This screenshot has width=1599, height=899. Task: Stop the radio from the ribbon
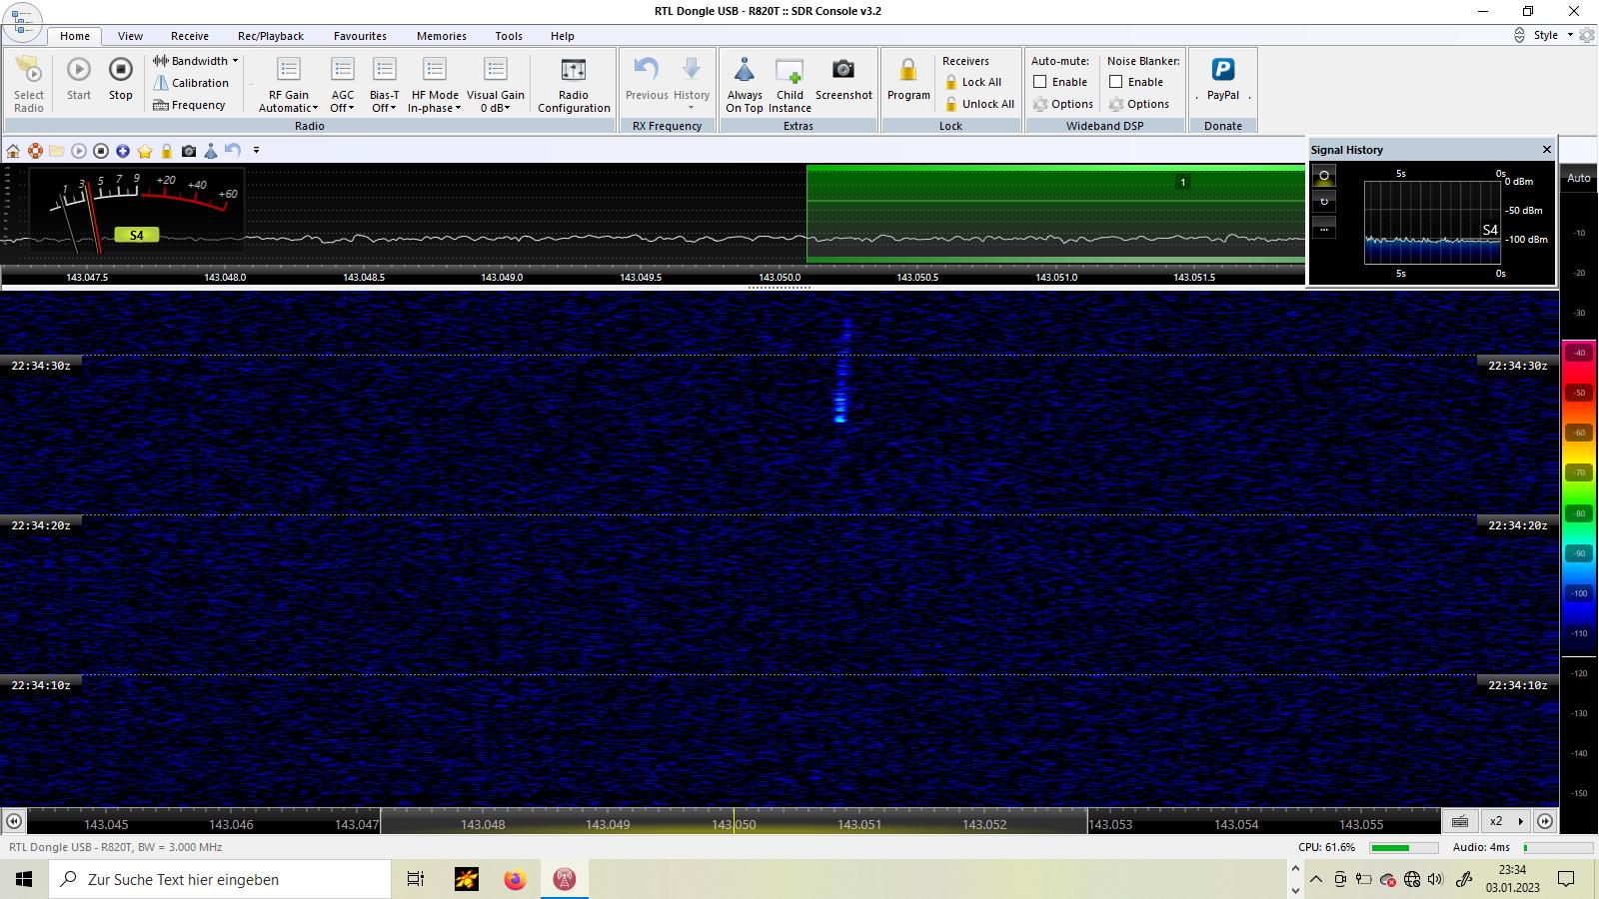point(121,79)
